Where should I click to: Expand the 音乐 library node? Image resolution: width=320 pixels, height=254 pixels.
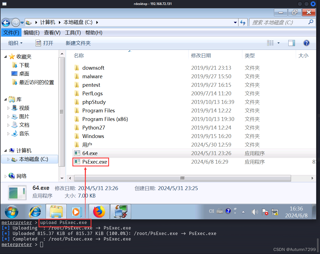point(8,134)
